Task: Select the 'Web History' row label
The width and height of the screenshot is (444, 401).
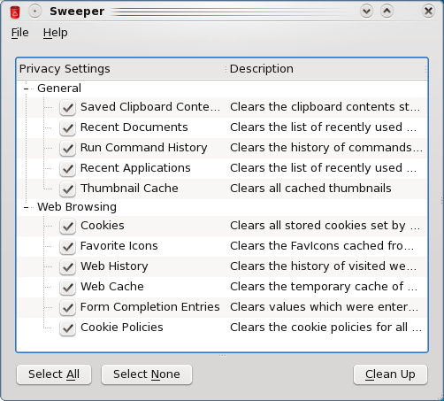Action: 114,266
